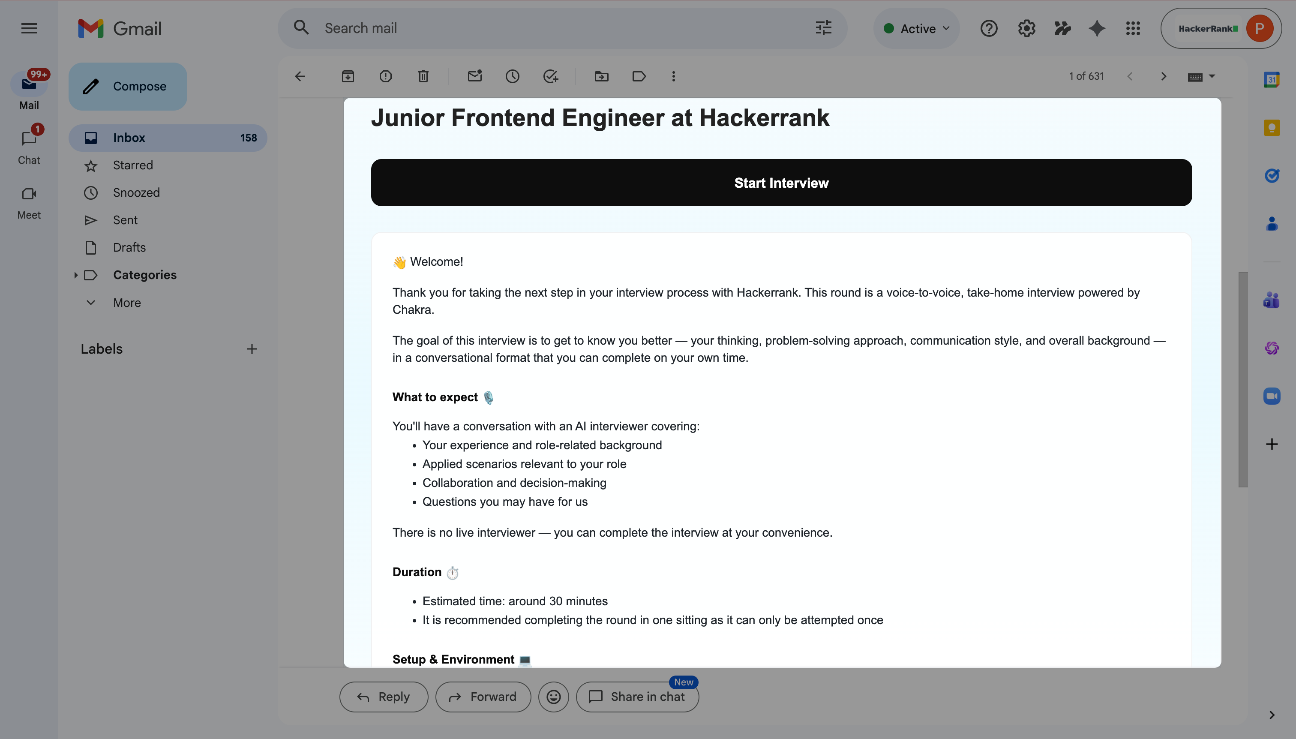Archive this email using the toolbar icon
1296x739 pixels.
[x=348, y=77]
